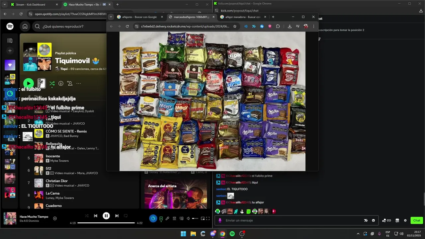The height and width of the screenshot is (239, 425).
Task: Open Kick chat settings gear
Action: click(405, 220)
